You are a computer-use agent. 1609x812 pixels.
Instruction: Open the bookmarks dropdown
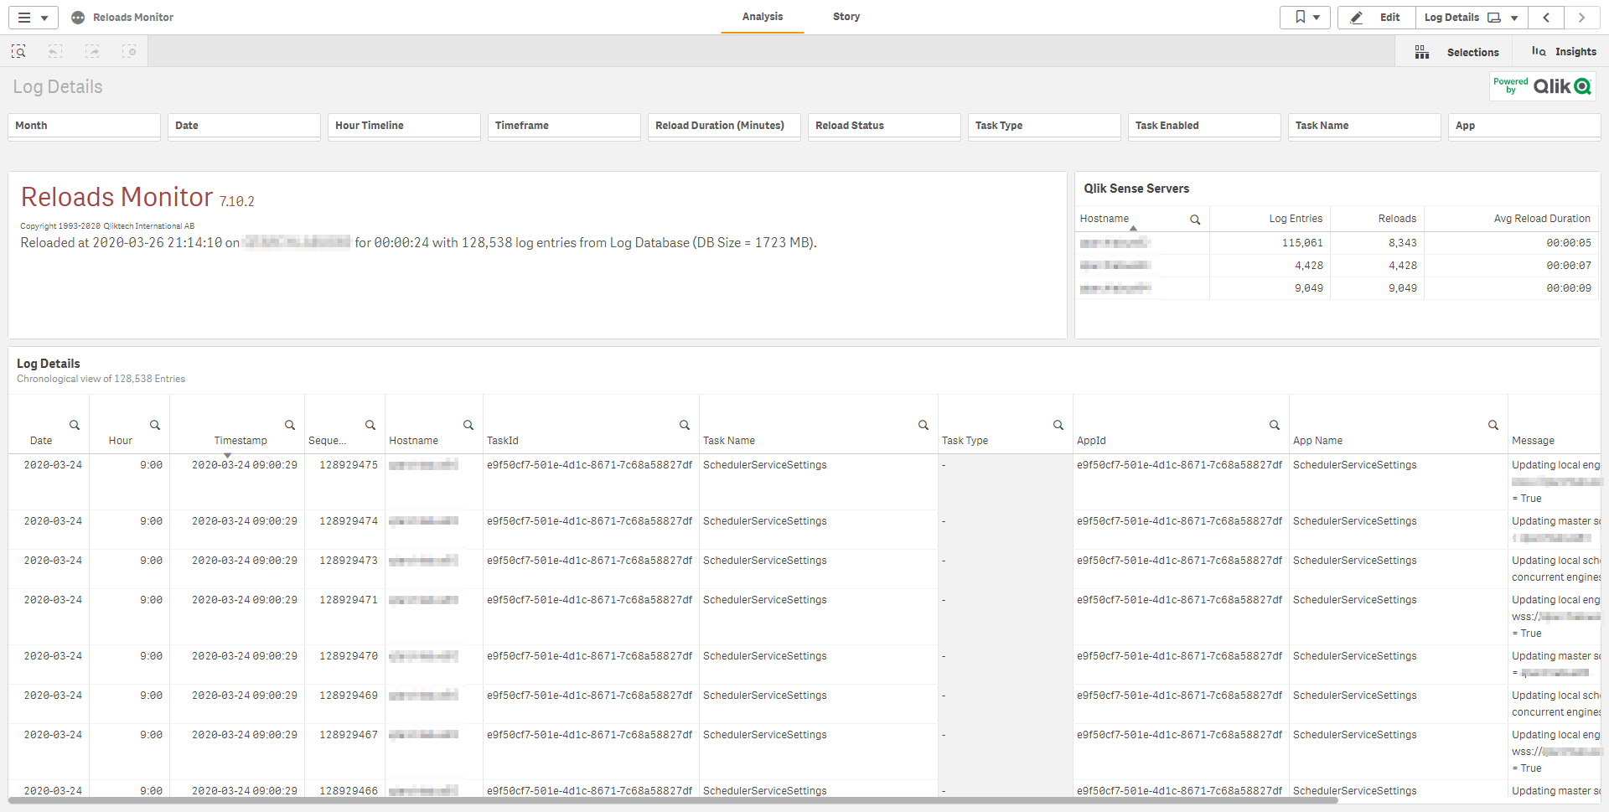click(1305, 18)
